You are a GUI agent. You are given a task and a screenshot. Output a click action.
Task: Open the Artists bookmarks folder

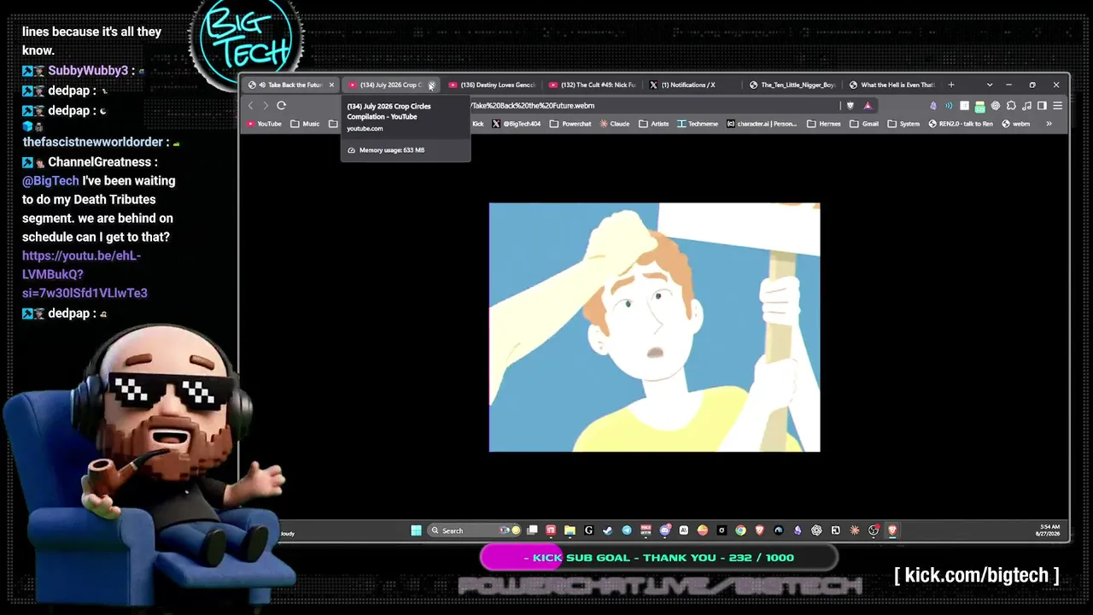point(654,124)
